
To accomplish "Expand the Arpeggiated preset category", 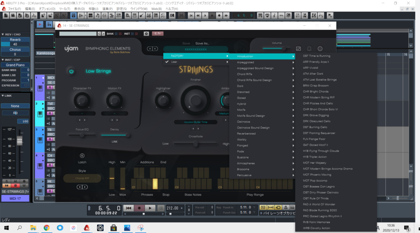I will (x=262, y=62).
